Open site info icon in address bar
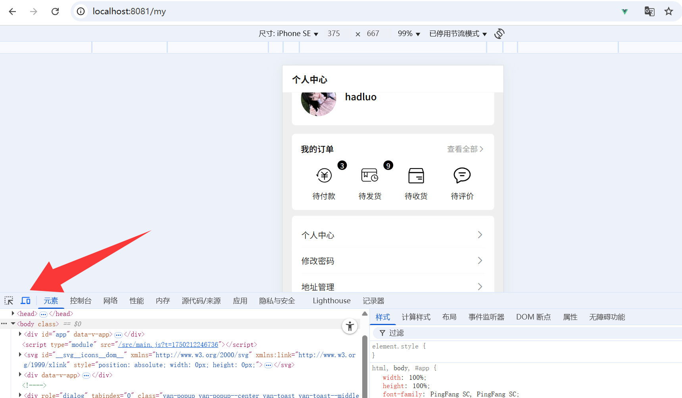Screen dimensions: 682x398 (81, 11)
